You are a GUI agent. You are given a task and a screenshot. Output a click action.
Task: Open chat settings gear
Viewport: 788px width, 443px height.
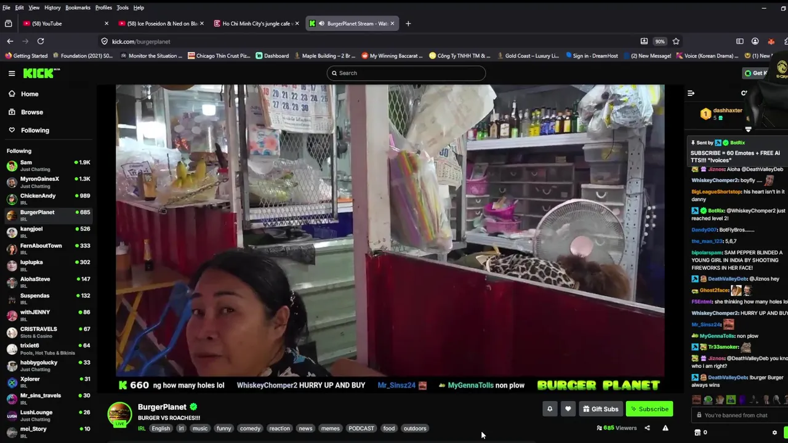point(774,433)
